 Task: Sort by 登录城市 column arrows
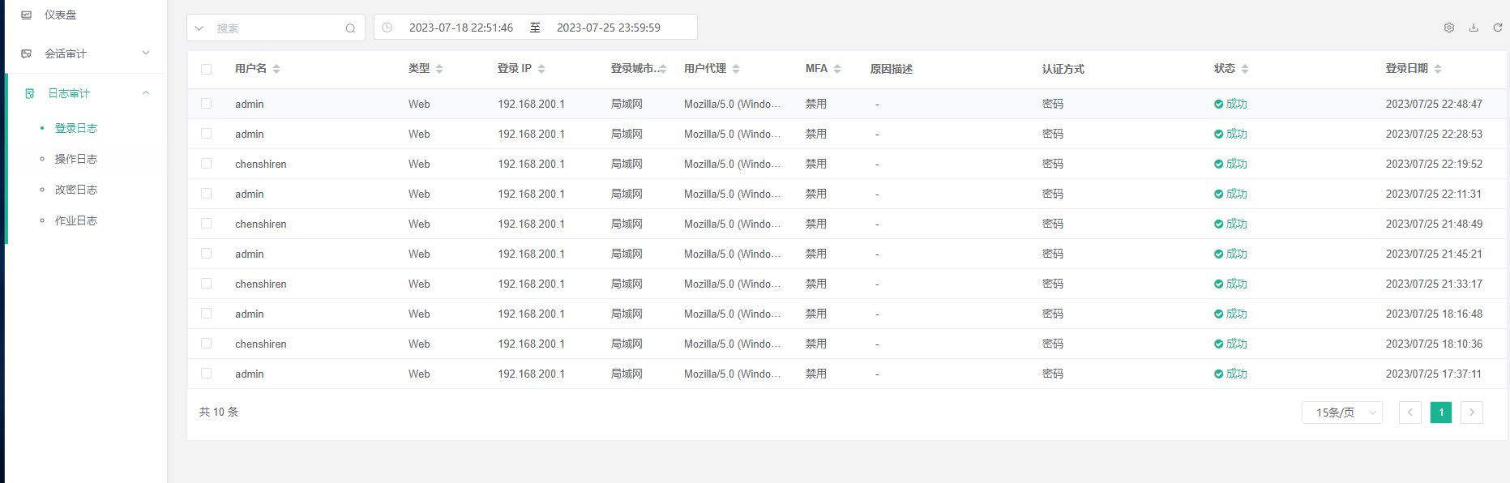(x=662, y=69)
